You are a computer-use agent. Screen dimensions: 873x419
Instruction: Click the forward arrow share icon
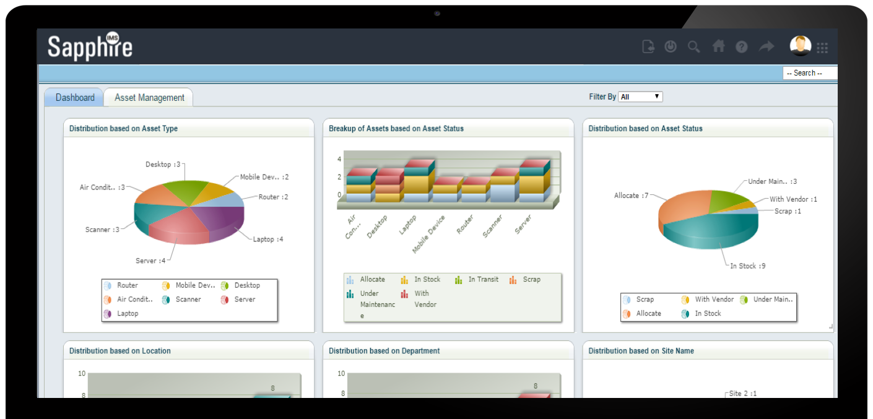tap(767, 46)
